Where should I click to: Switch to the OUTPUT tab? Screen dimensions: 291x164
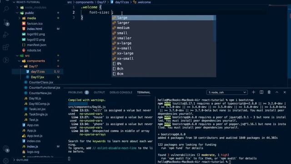tap(99, 92)
